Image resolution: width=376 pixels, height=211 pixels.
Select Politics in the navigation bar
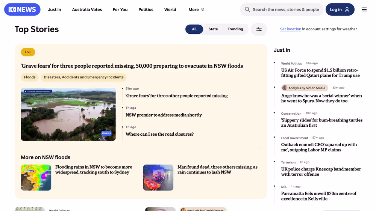coord(146,10)
